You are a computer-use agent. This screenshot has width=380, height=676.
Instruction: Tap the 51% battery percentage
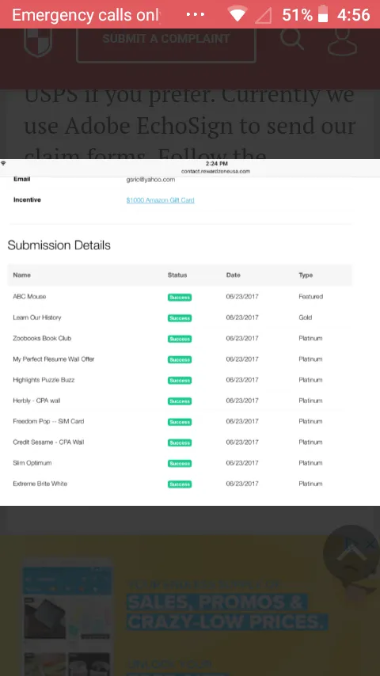[x=297, y=15]
